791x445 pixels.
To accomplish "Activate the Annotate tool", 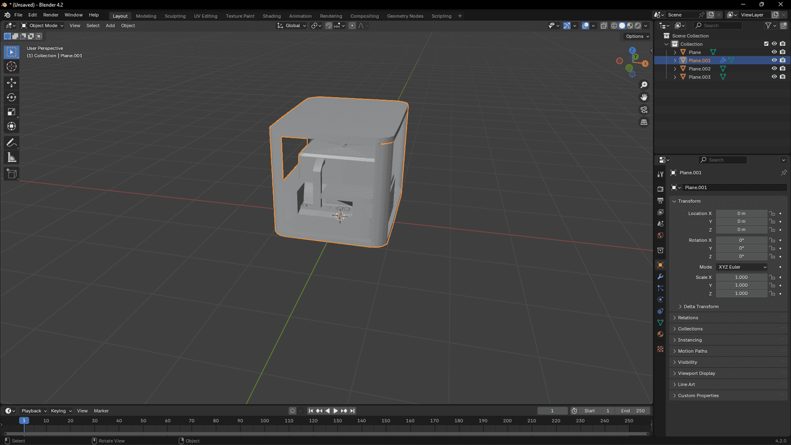I will [11, 143].
